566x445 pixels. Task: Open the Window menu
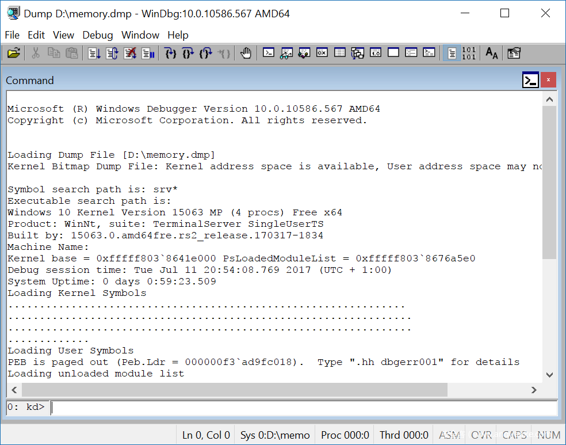[x=140, y=35]
